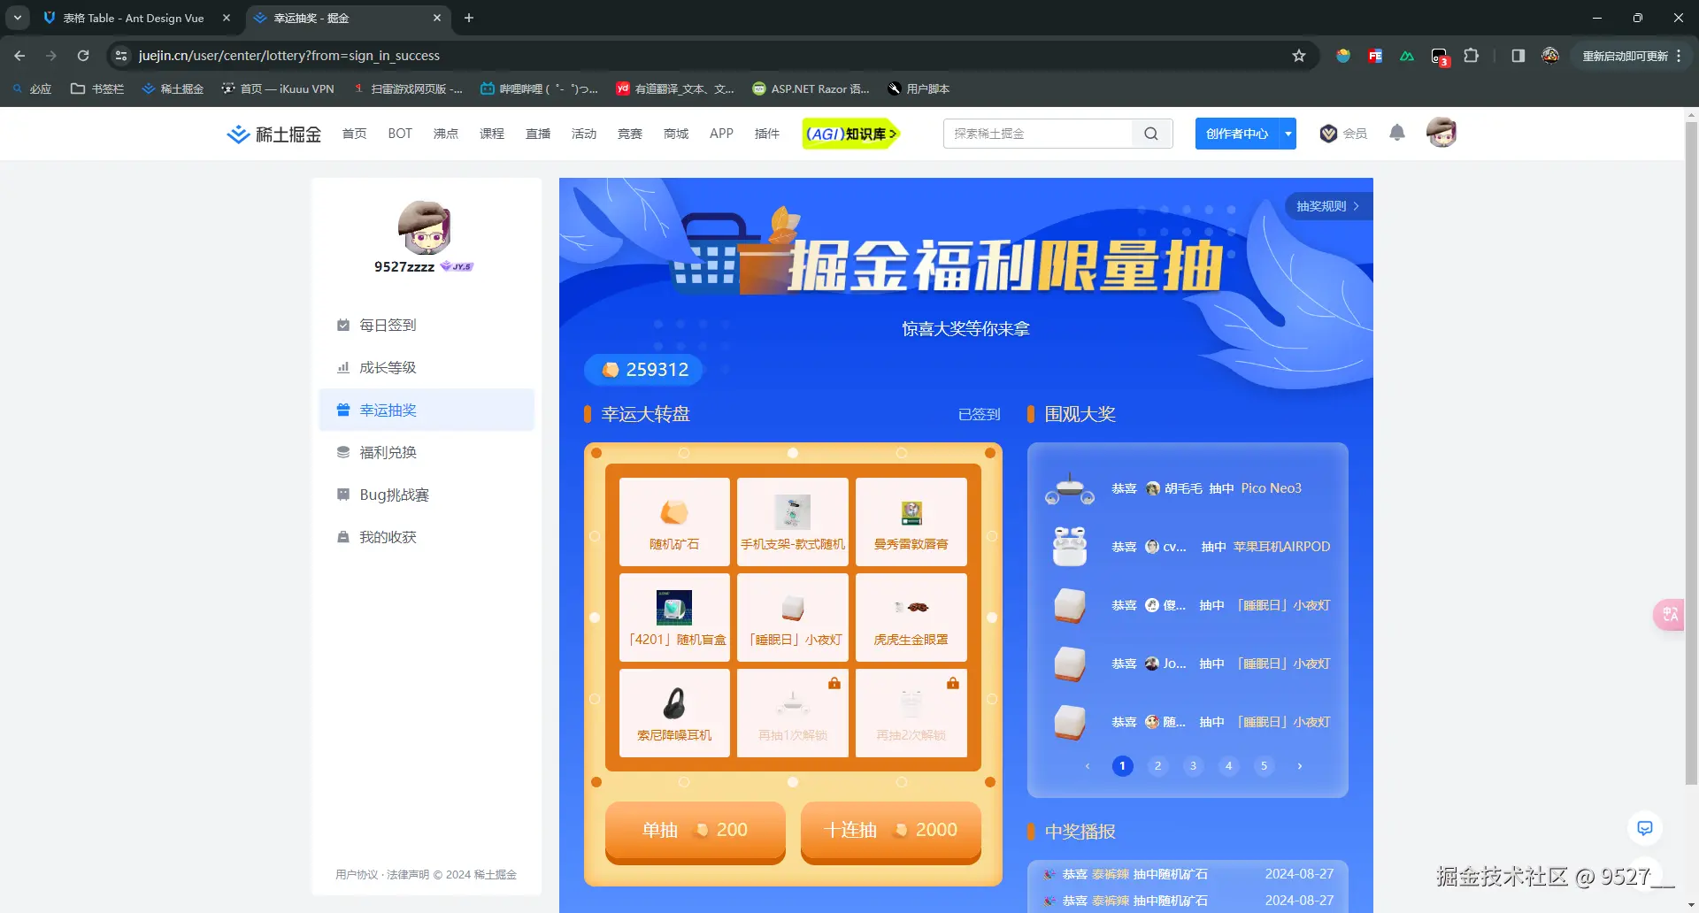Open 我的收获 in the sidebar
1699x913 pixels.
[x=387, y=536]
